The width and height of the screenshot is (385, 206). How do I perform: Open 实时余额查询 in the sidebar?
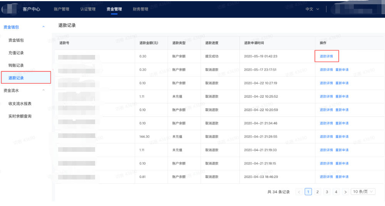pyautogui.click(x=20, y=116)
